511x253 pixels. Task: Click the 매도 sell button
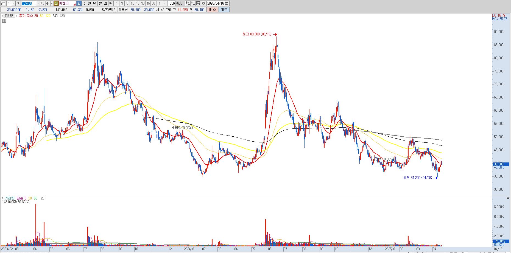click(x=224, y=10)
